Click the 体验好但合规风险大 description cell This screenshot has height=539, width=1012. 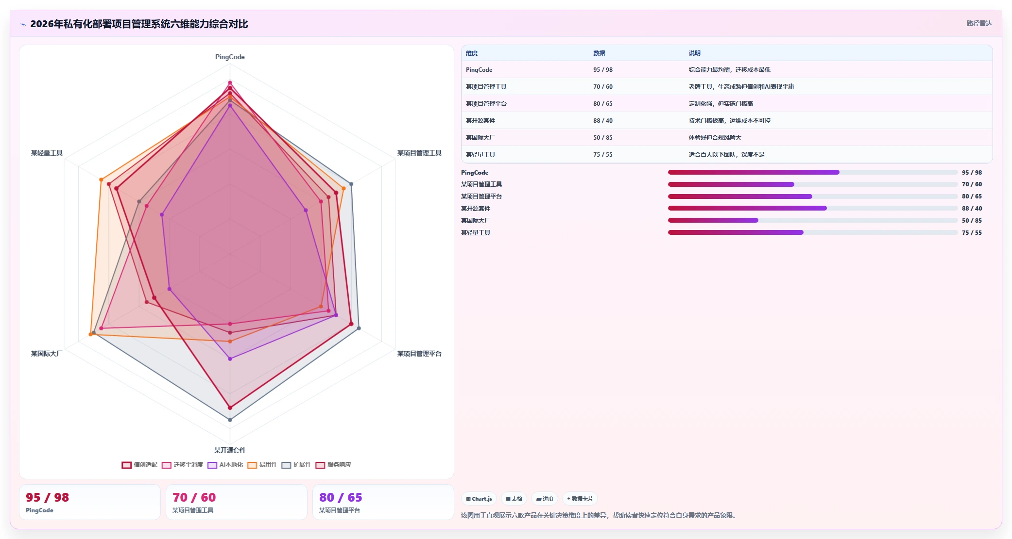(x=715, y=138)
